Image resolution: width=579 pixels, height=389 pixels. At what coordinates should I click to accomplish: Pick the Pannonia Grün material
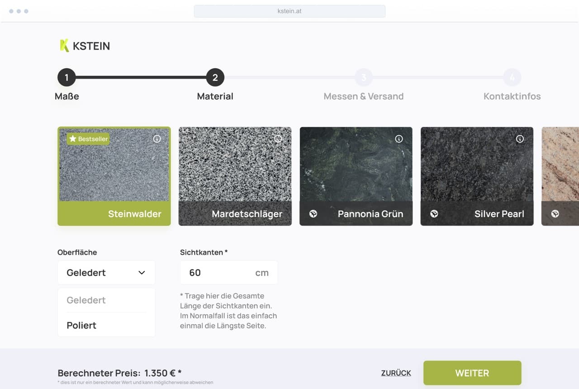tap(356, 176)
